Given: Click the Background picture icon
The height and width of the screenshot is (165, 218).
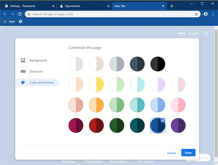Looking at the screenshot, I should pyautogui.click(x=23, y=60).
